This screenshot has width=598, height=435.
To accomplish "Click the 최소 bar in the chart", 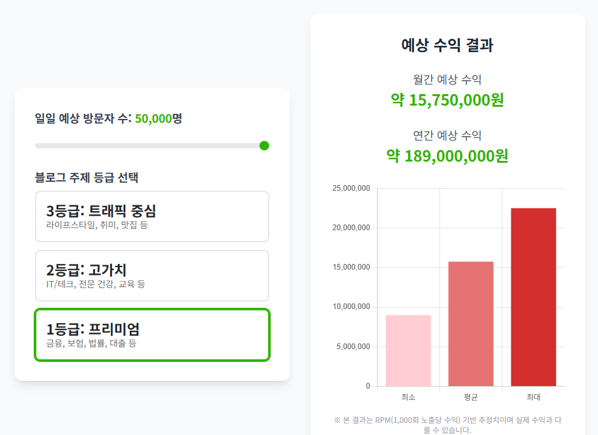I will (x=408, y=350).
